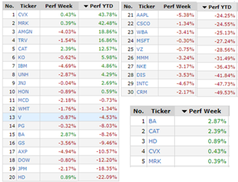Image resolution: width=238 pixels, height=182 pixels.
Task: Select the -36.43% Perf YTD value for NKE
Action: [225, 67]
